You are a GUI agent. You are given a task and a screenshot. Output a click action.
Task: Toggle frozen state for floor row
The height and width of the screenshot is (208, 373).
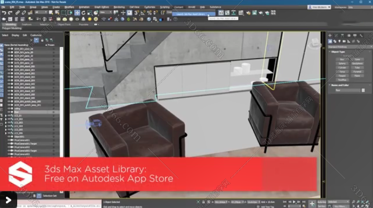[x=54, y=112]
